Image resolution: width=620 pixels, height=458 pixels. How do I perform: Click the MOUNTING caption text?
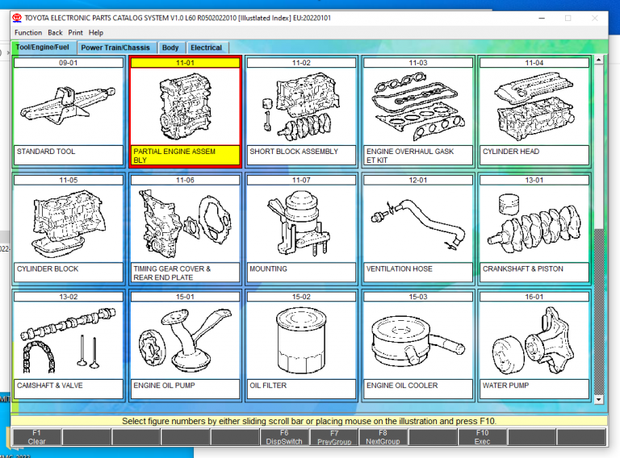pyautogui.click(x=269, y=269)
